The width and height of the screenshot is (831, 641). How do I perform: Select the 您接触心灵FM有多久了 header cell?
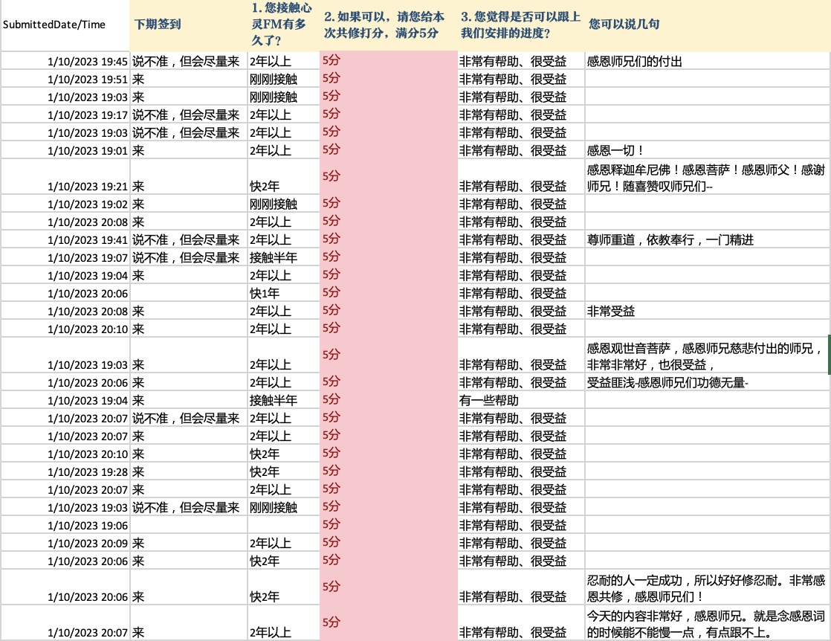click(282, 25)
